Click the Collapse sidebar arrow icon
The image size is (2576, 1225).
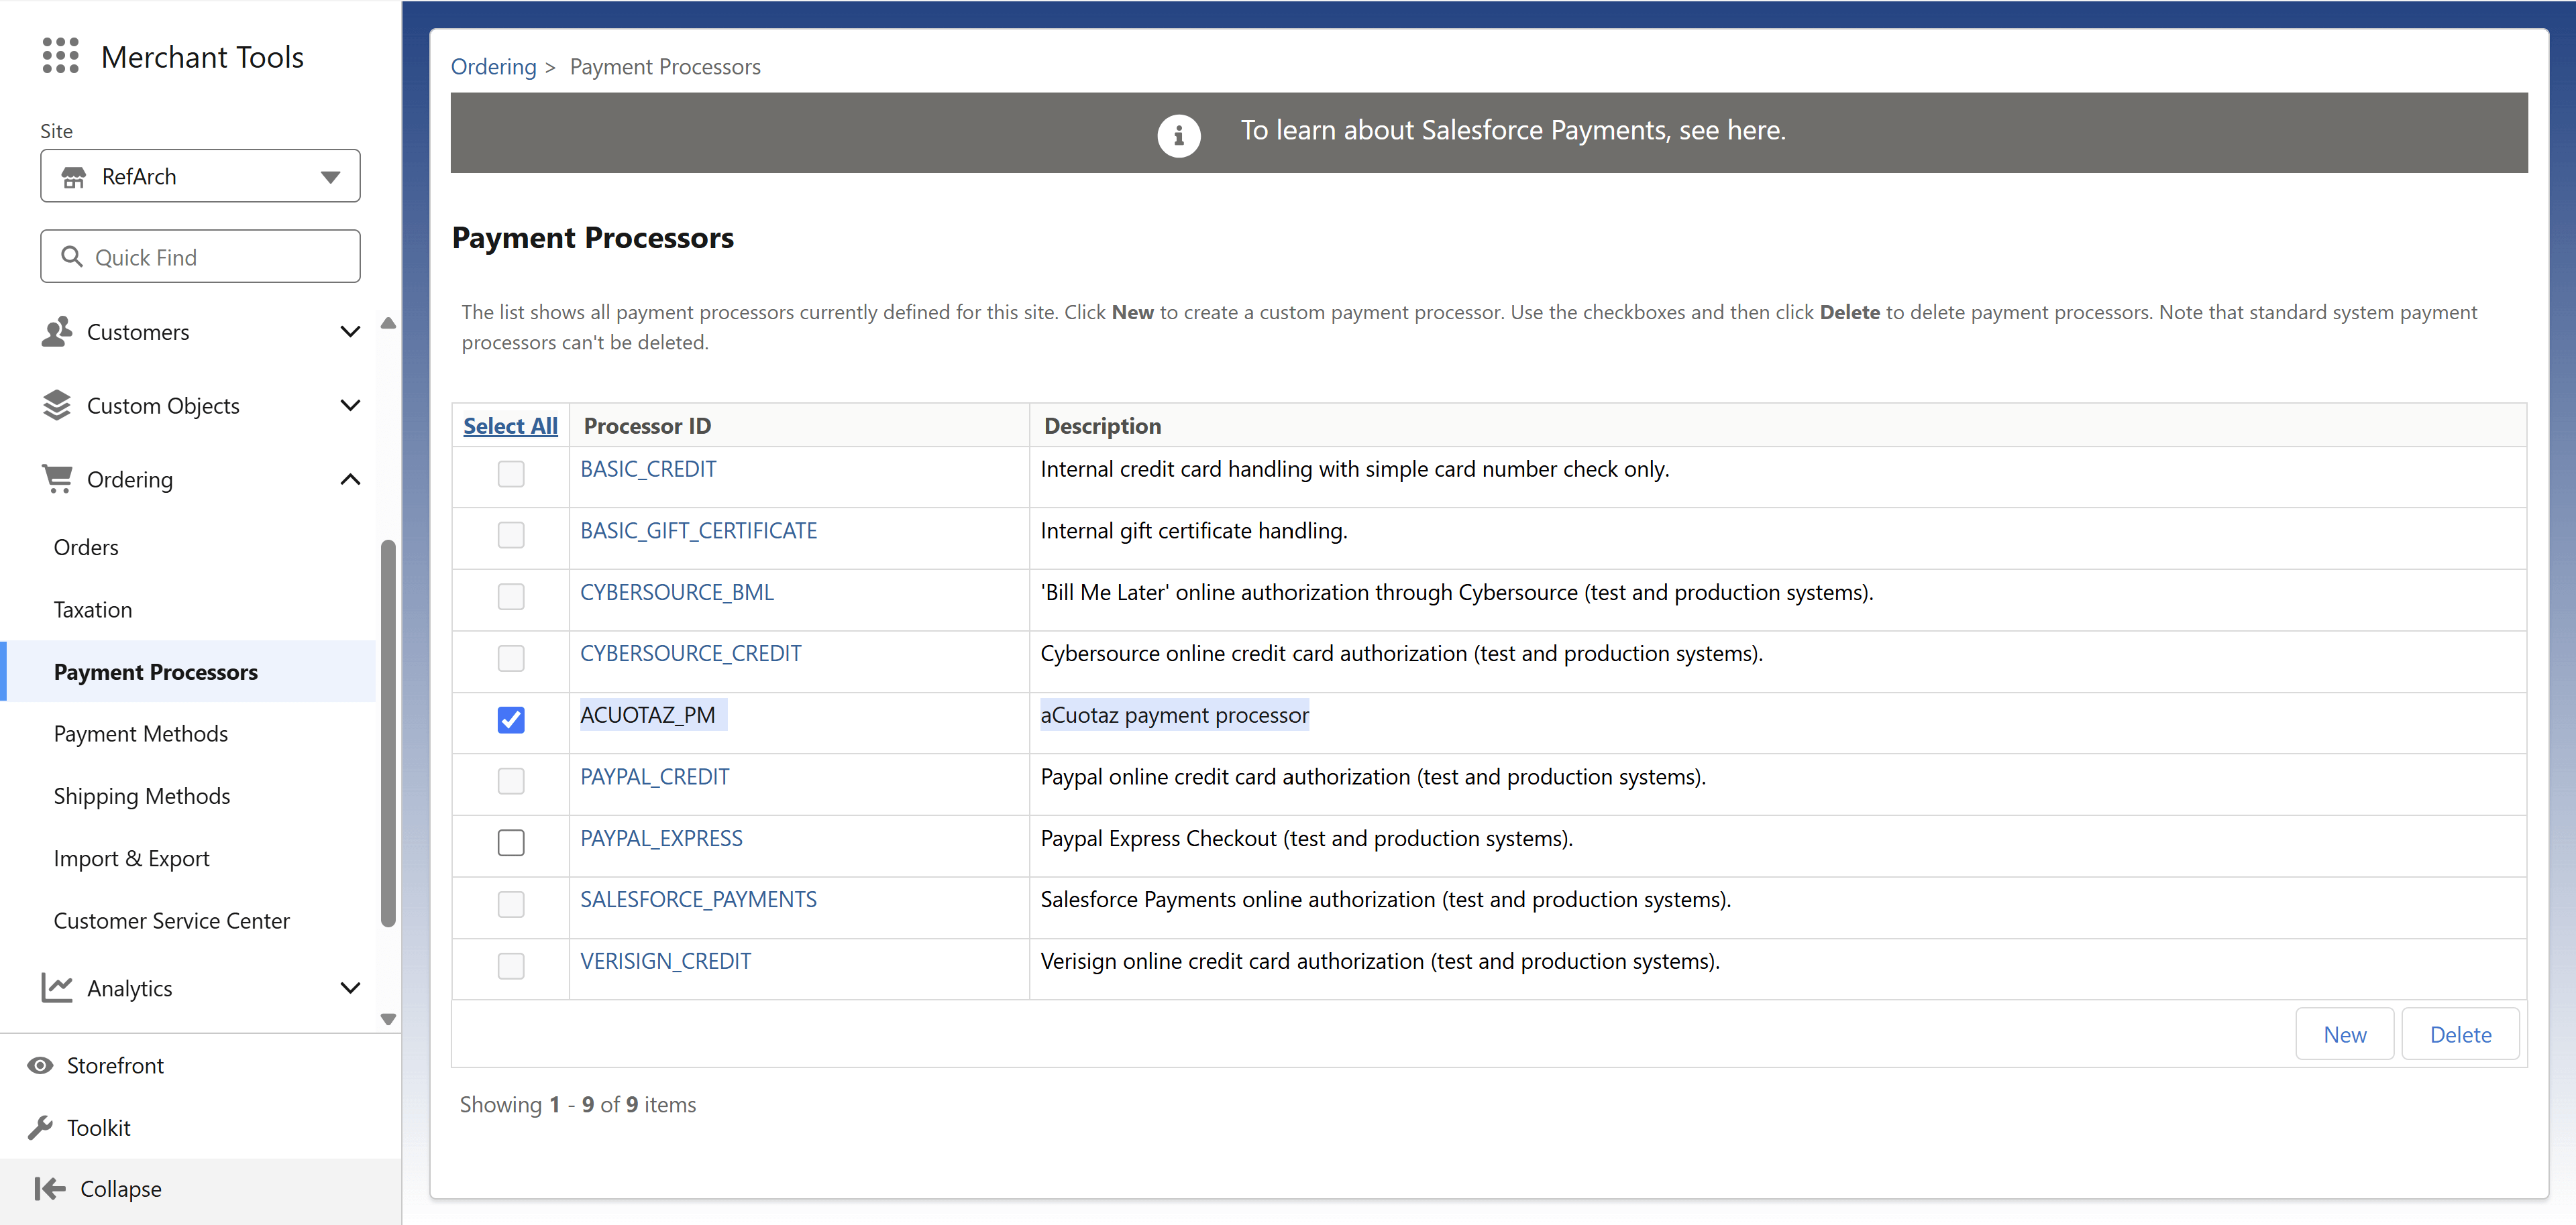[x=50, y=1188]
